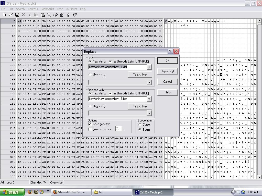Click the Find magnifier toolbar icon
The width and height of the screenshot is (262, 196).
[49, 15]
